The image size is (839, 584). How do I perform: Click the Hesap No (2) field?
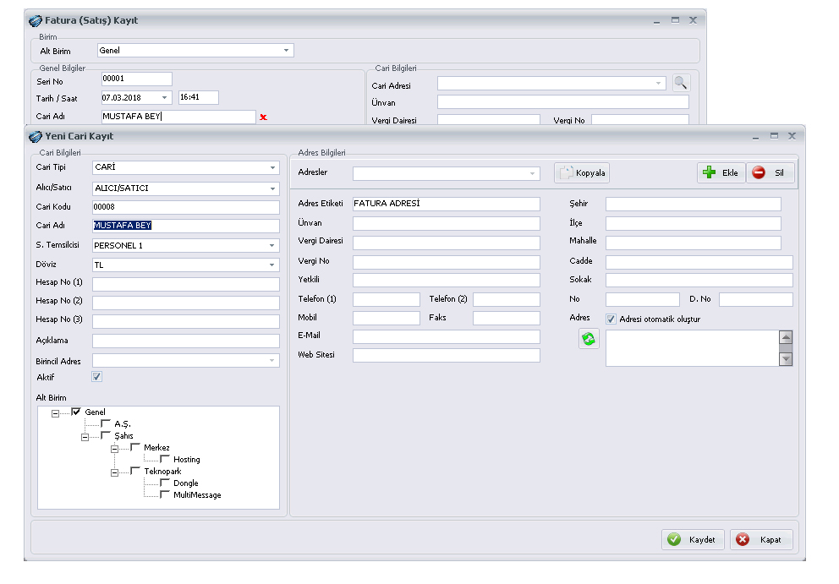[x=186, y=303]
